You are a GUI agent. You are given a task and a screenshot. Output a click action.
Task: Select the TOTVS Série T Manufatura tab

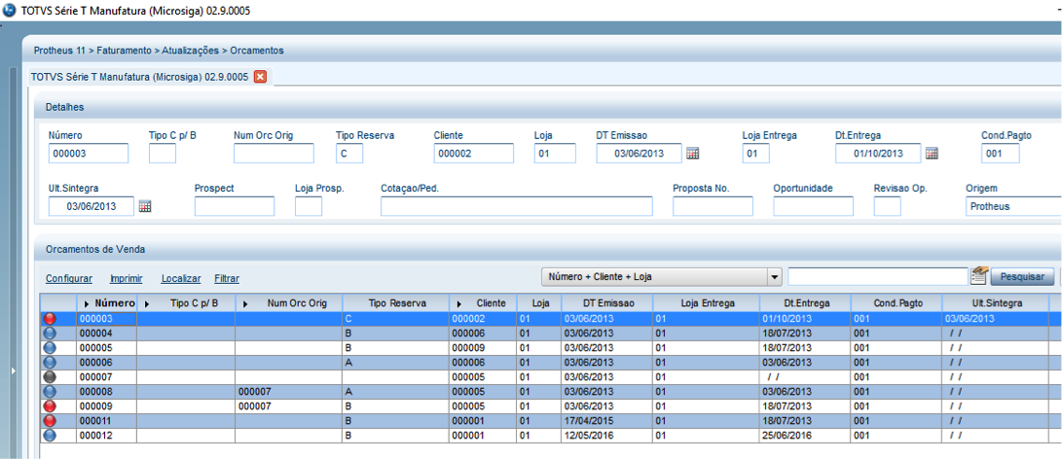click(x=139, y=77)
